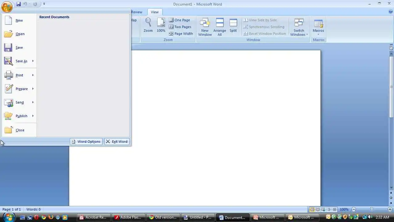Click the zoom slider handle
The height and width of the screenshot is (222, 394).
pyautogui.click(x=372, y=209)
